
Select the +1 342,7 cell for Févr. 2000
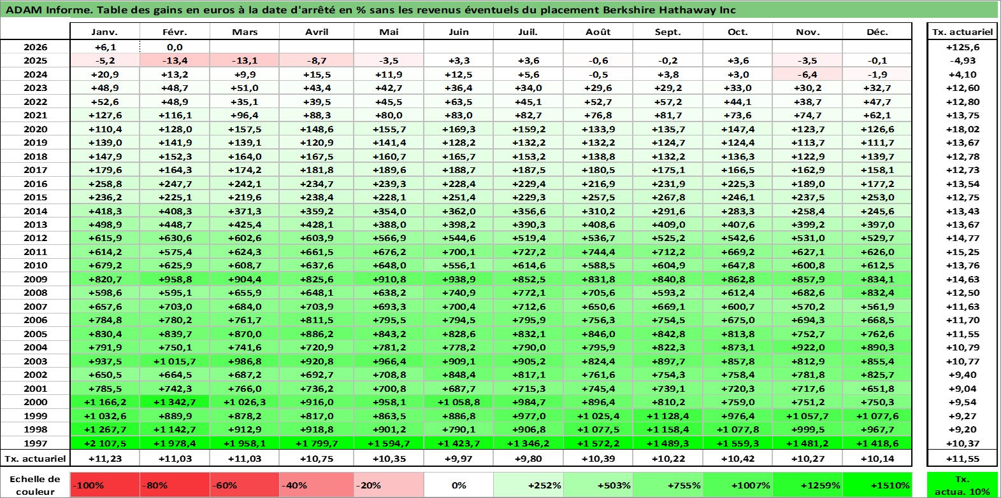175,402
